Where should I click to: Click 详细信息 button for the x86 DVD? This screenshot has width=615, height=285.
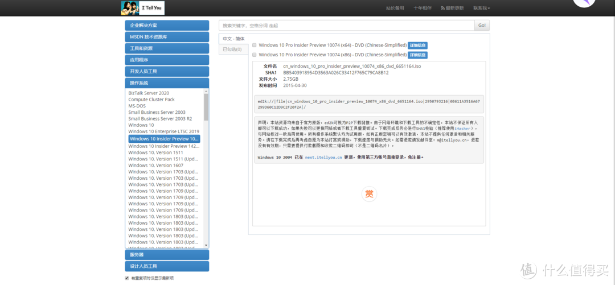[418, 55]
